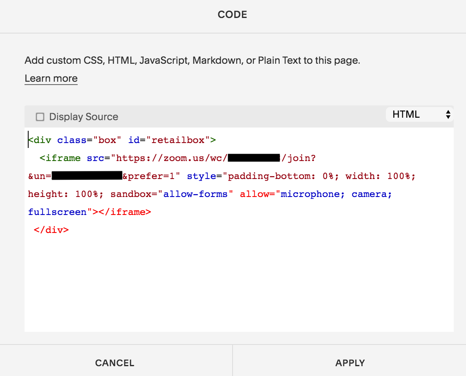Click the class="box" attribute

click(89, 140)
